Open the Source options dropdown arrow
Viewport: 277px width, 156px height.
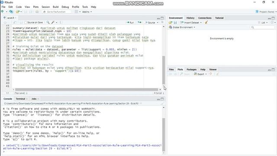[x=158, y=23]
